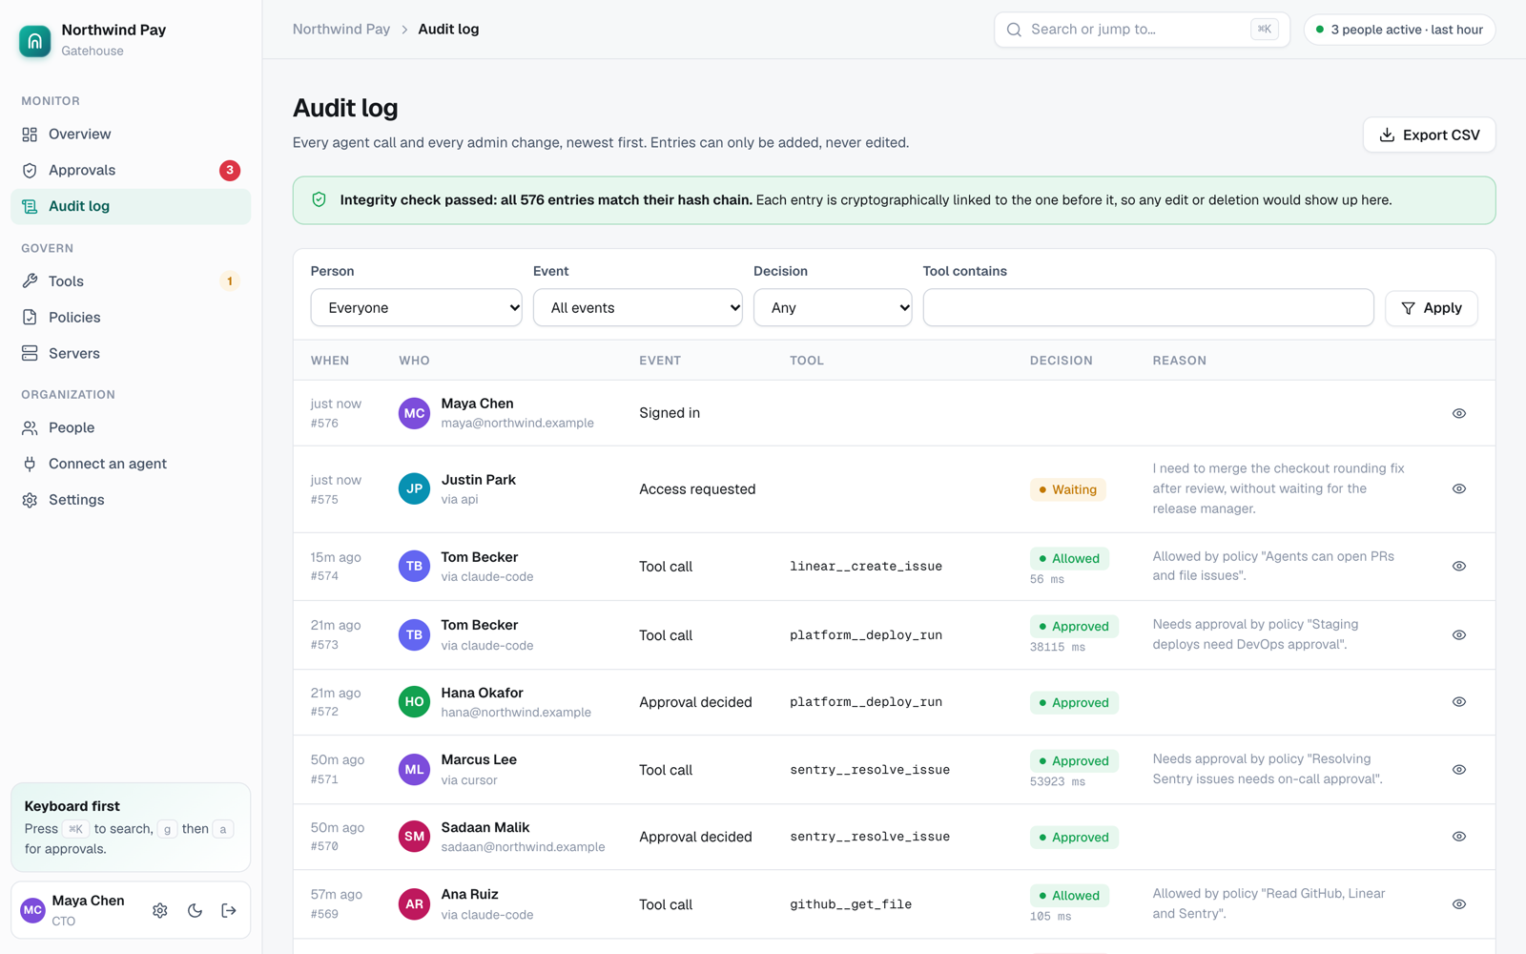View details of entry #570 Sadaan Malik
This screenshot has width=1526, height=954.
pyautogui.click(x=1459, y=837)
